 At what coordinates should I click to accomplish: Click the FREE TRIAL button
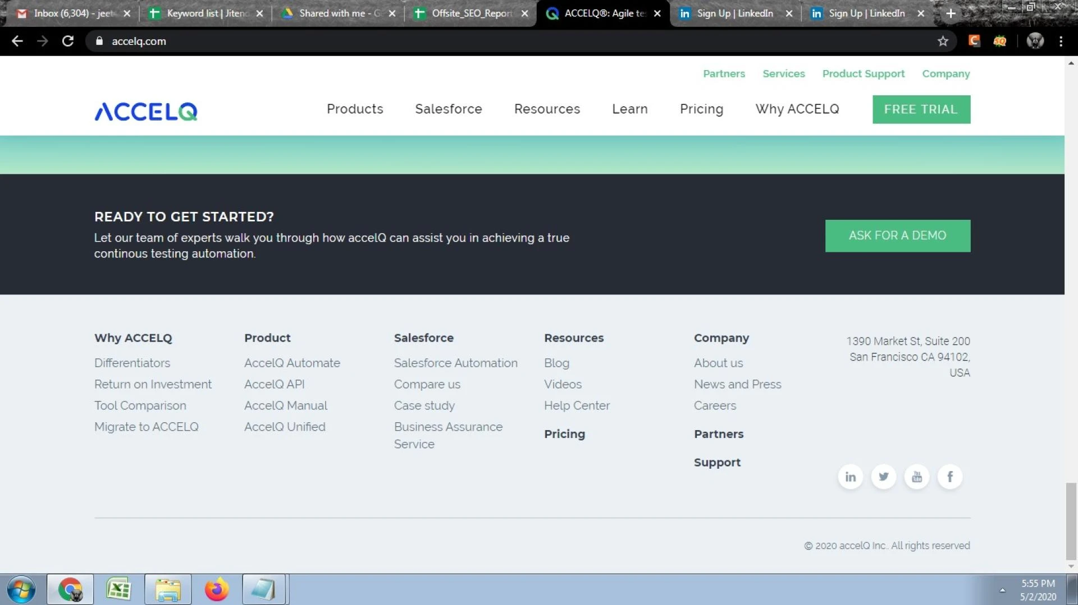921,109
